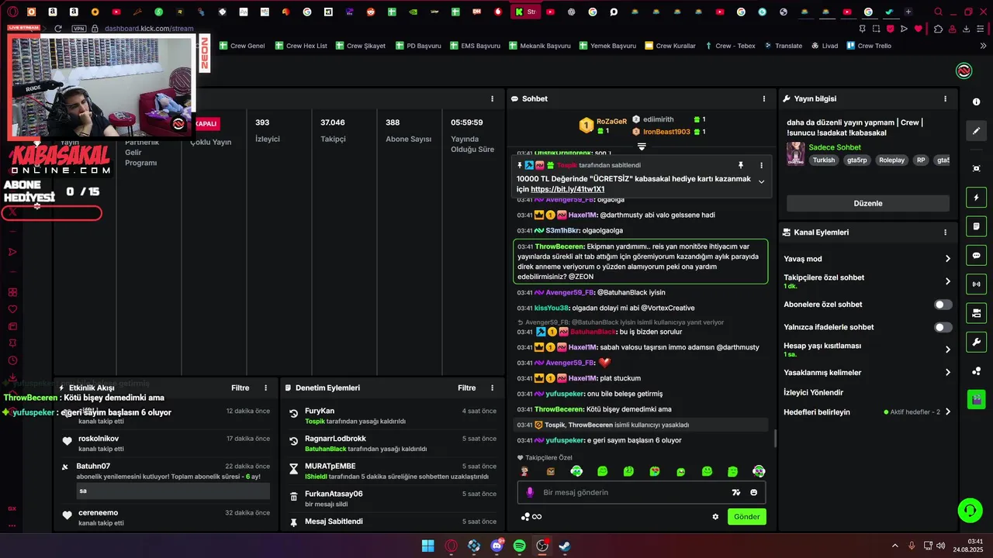Open the chat bubble icon in right sidebar
Screen dimensions: 993x558
pos(976,256)
